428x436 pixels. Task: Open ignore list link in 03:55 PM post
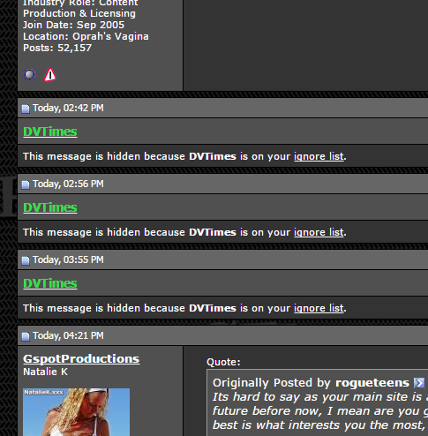click(x=319, y=308)
